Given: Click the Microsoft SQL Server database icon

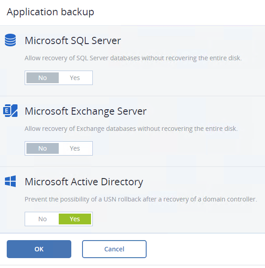Looking at the screenshot, I should pyautogui.click(x=10, y=40).
